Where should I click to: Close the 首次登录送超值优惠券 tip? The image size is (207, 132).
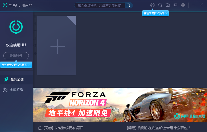point(29,65)
